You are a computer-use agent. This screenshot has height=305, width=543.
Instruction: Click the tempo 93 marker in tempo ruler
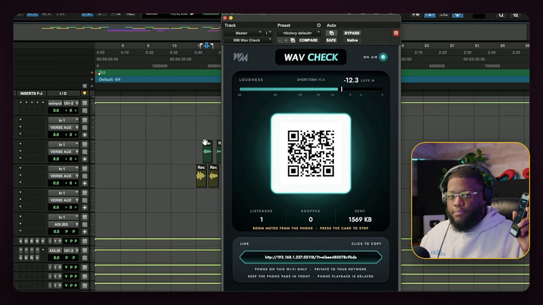click(102, 72)
